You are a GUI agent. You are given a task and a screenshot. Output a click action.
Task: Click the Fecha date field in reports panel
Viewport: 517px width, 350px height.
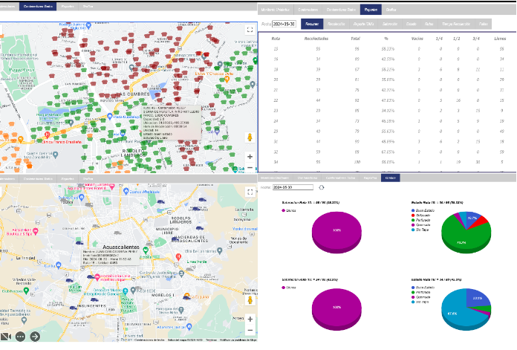click(x=284, y=24)
